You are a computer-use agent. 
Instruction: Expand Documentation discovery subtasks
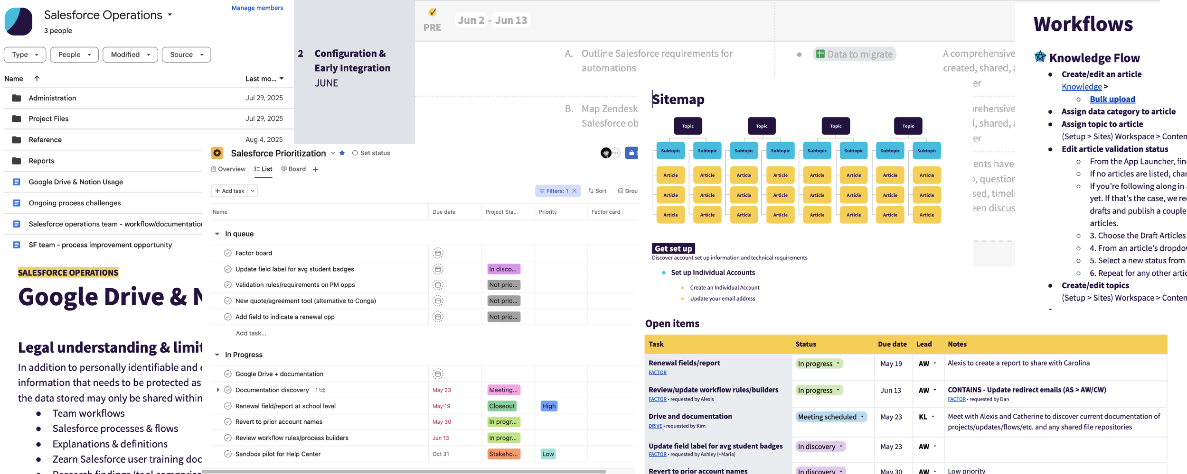point(218,390)
